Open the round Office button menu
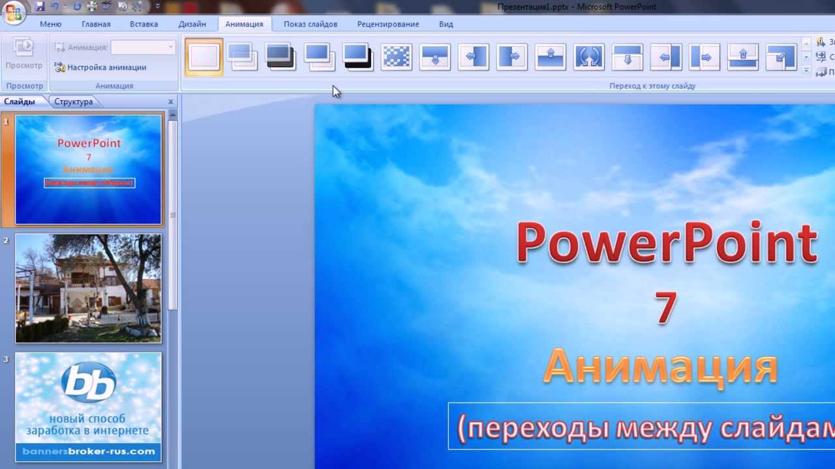Screen dimensions: 835x469 pos(14,11)
